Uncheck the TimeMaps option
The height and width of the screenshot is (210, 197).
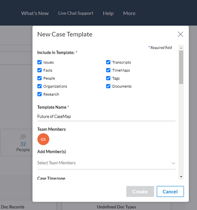point(108,70)
